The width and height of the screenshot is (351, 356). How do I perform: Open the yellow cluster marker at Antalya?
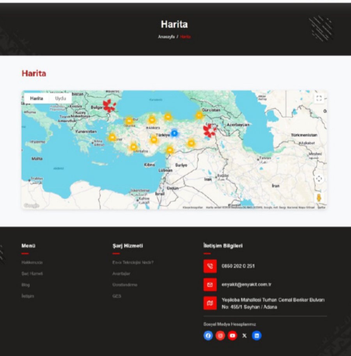coord(133,147)
